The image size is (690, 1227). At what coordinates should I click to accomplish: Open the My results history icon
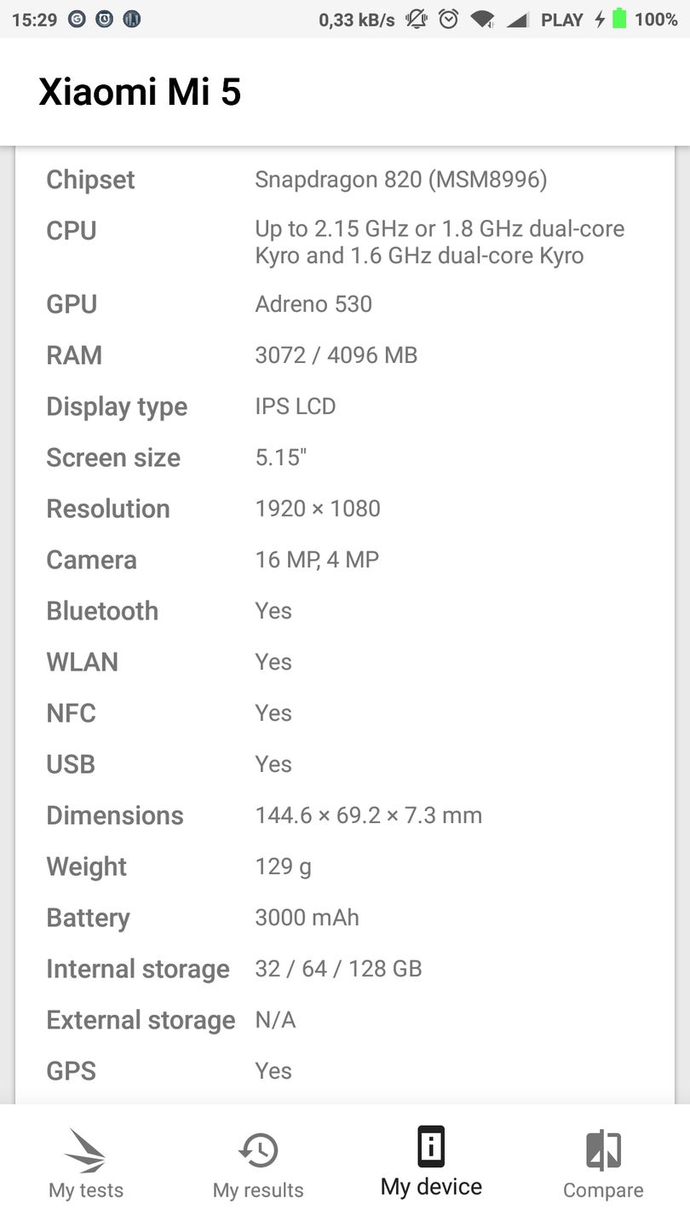[x=258, y=1150]
